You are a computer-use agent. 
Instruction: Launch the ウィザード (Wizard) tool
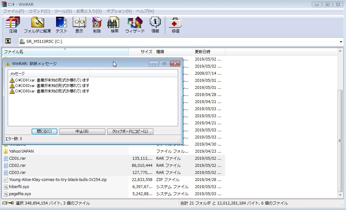pyautogui.click(x=135, y=23)
